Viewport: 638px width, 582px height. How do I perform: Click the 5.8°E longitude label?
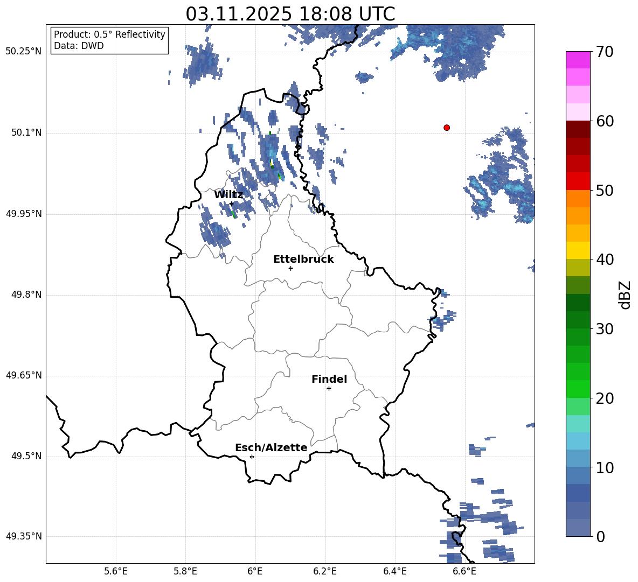(x=185, y=571)
